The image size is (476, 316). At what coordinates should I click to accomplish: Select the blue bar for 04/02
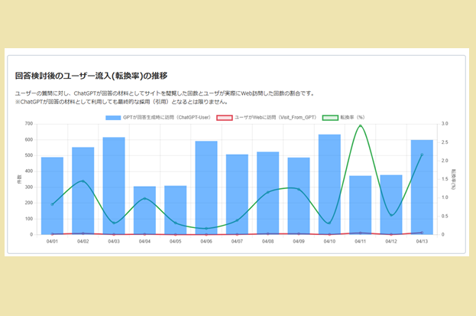83,191
